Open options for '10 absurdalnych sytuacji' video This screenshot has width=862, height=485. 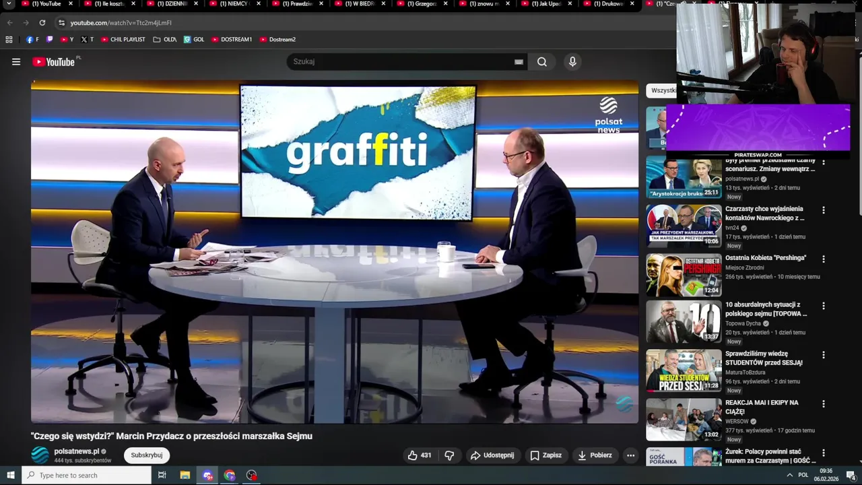823,306
